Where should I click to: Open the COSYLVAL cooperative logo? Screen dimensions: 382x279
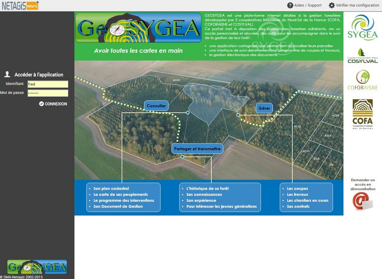pyautogui.click(x=362, y=56)
